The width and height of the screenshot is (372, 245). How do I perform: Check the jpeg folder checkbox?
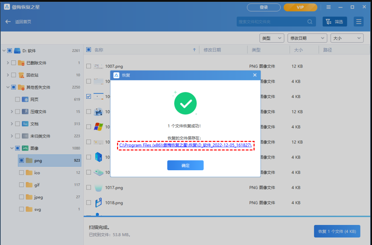pos(21,197)
